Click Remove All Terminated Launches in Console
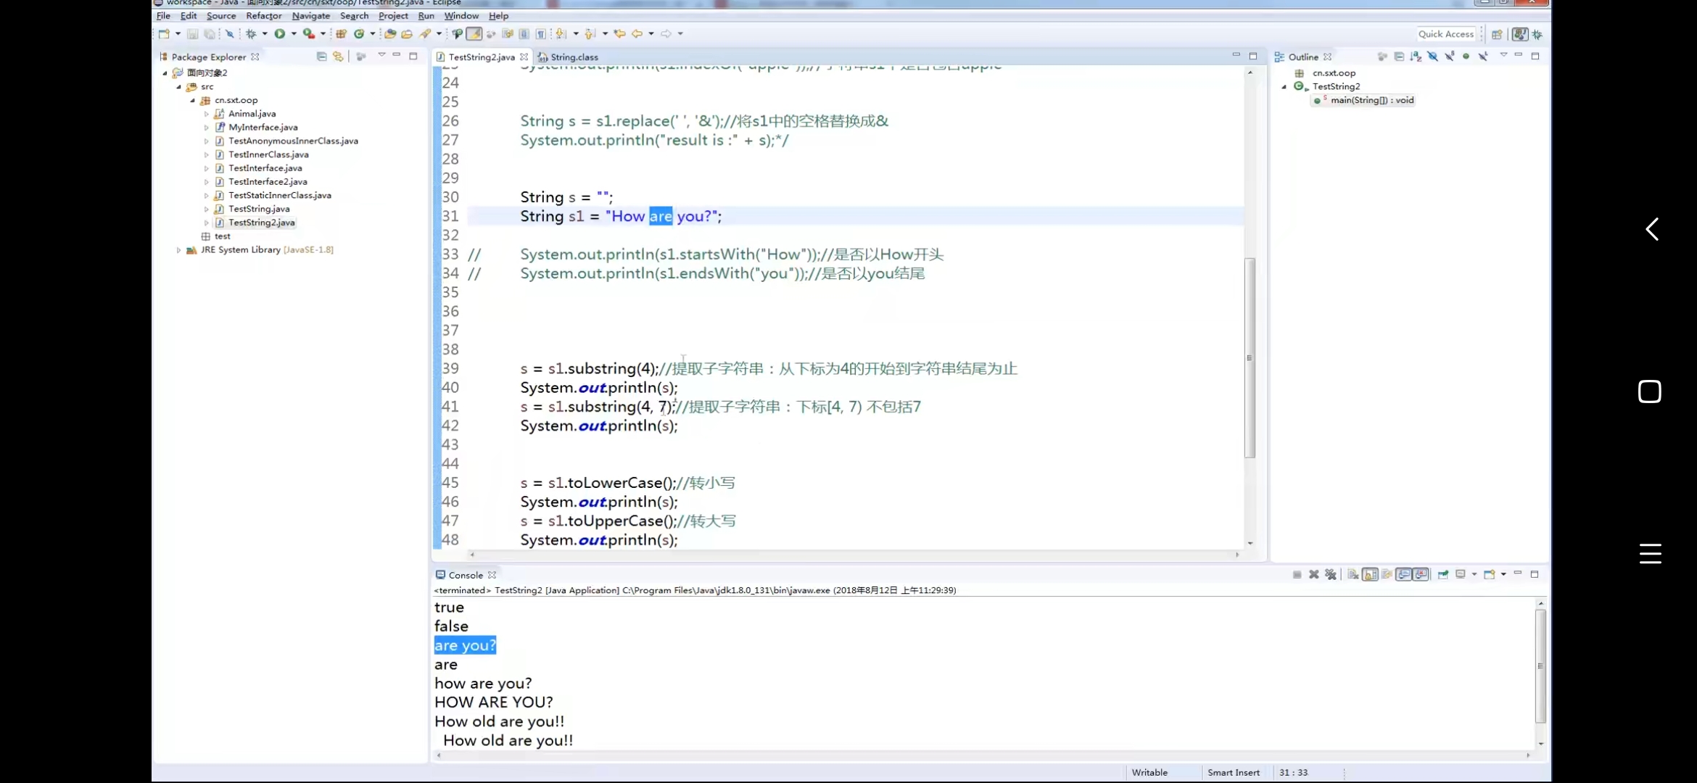 pos(1331,574)
